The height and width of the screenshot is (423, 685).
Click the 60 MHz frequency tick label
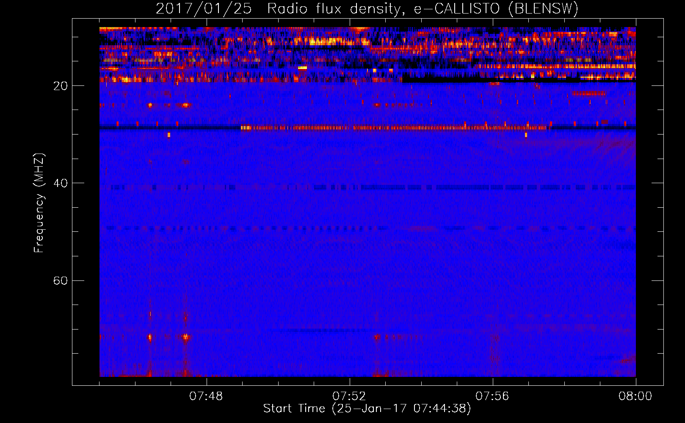pos(61,281)
